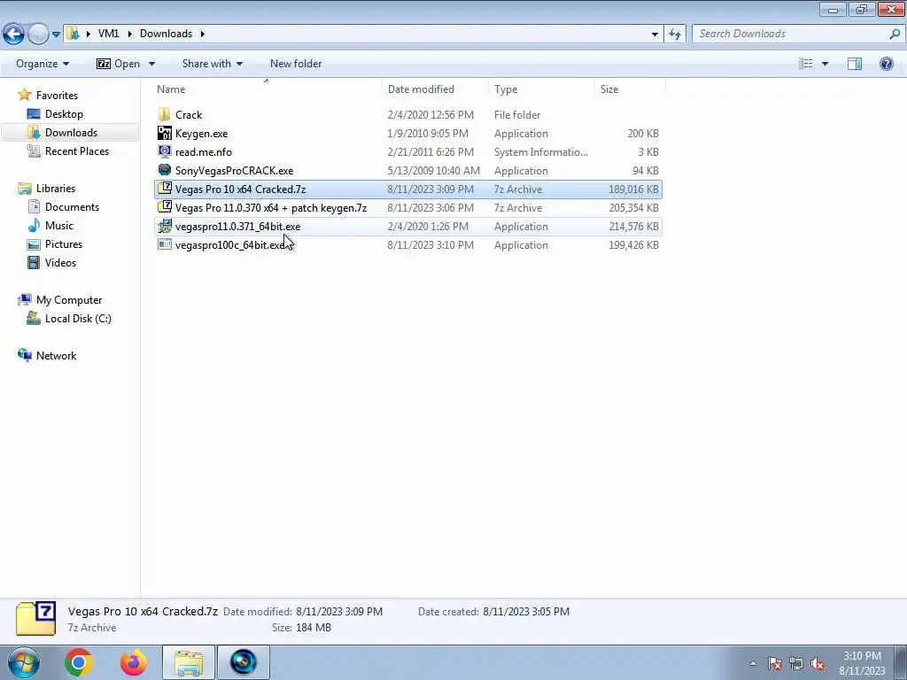Refresh the Downloads folder view

tap(674, 35)
